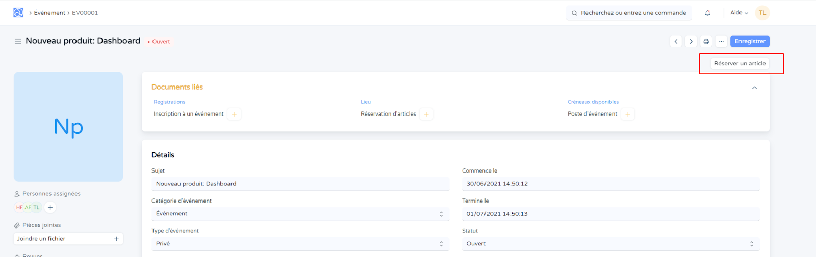Image resolution: width=816 pixels, height=257 pixels.
Task: Collapse the Documents liés section
Action: (x=754, y=88)
